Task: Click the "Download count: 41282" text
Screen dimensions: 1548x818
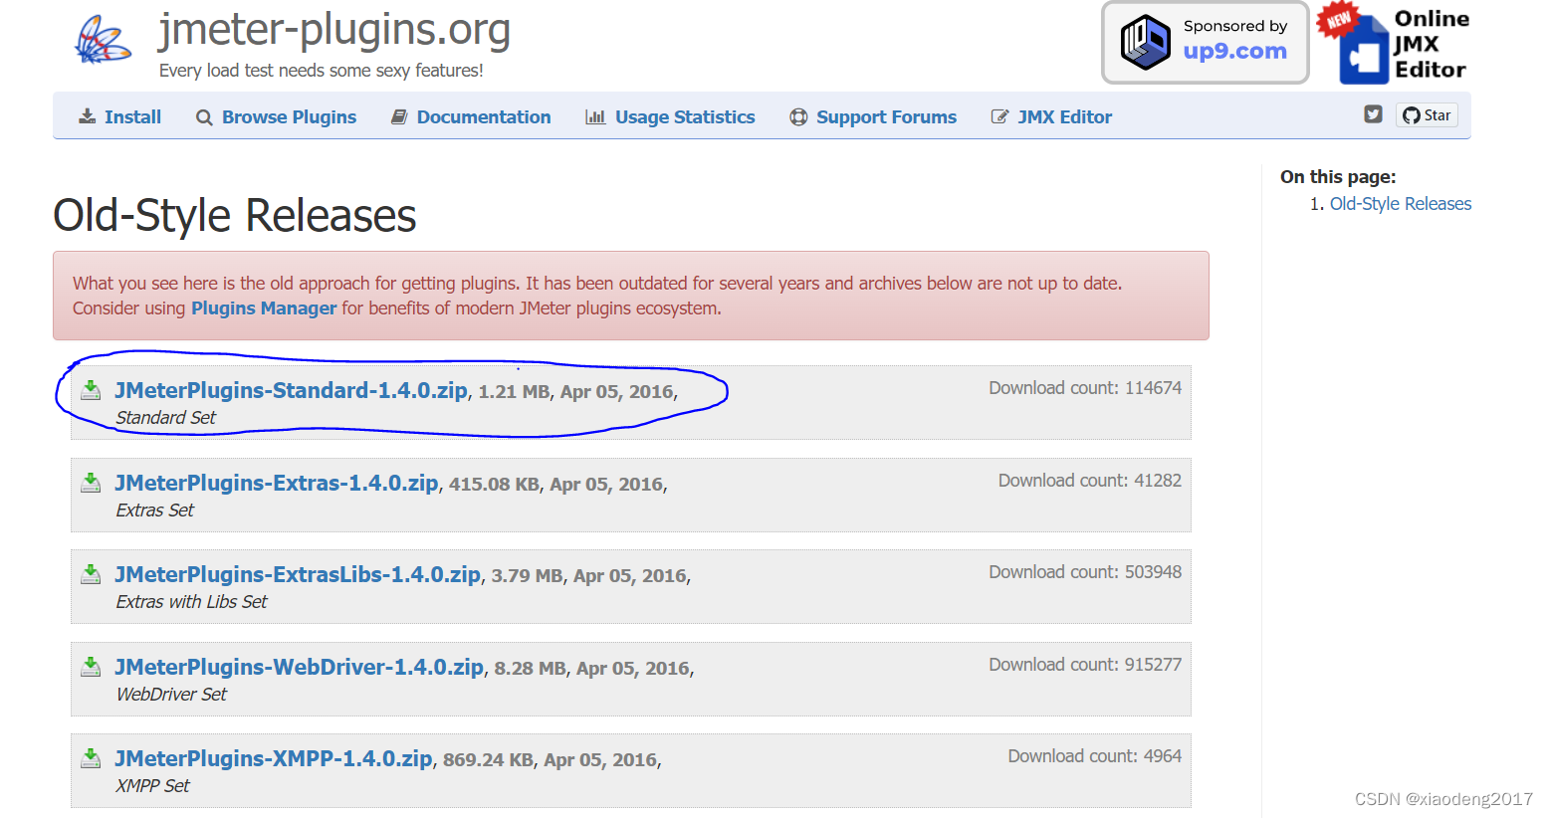Action: [x=1090, y=481]
